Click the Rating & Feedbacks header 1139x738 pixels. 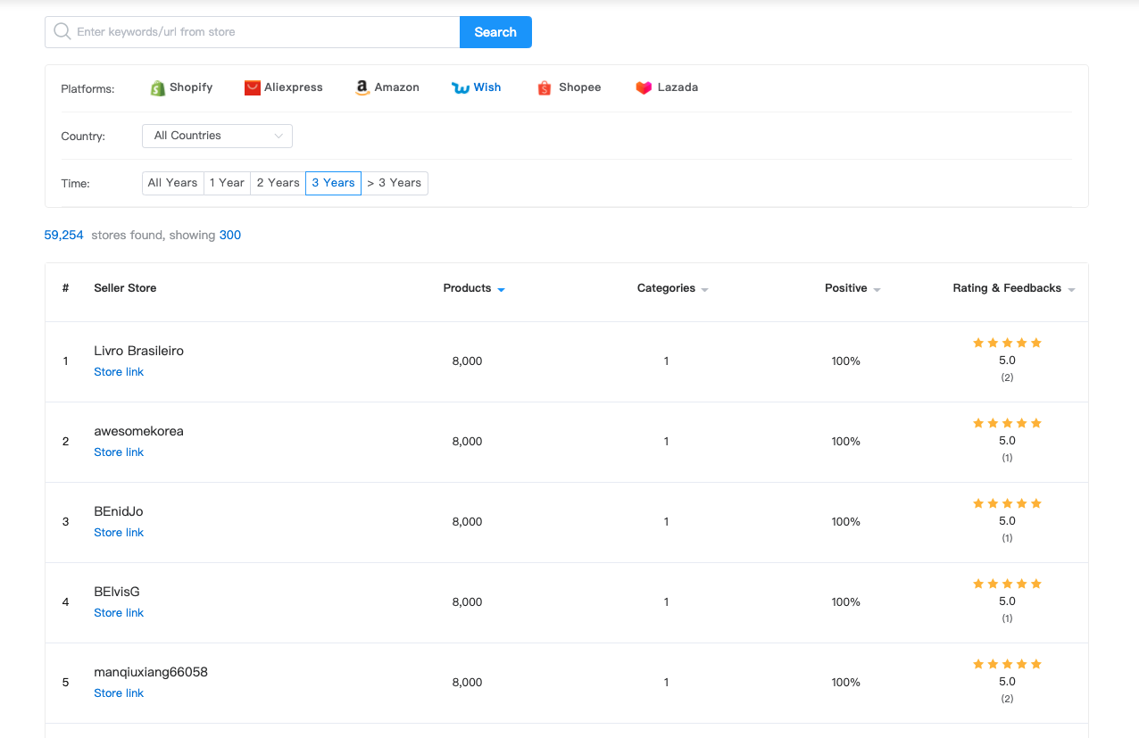1007,288
